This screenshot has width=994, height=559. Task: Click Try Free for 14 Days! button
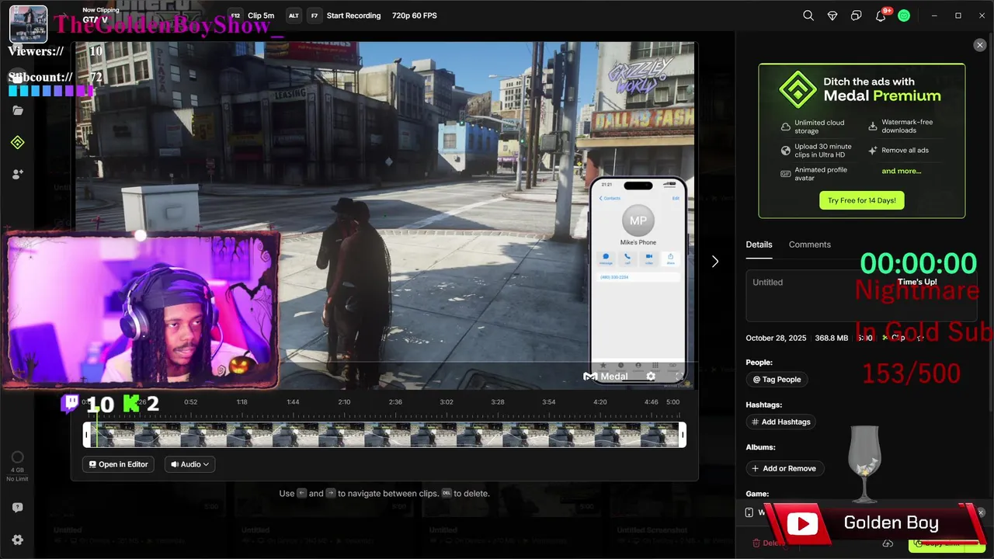pos(861,200)
